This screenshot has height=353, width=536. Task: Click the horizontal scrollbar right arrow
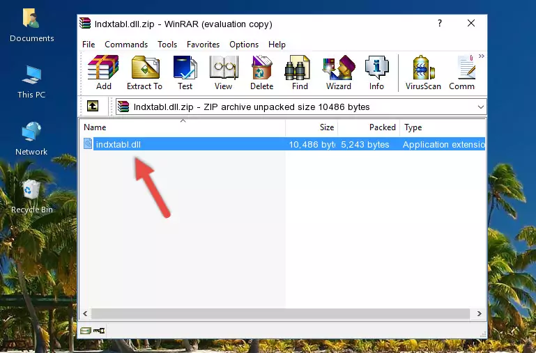tap(480, 314)
